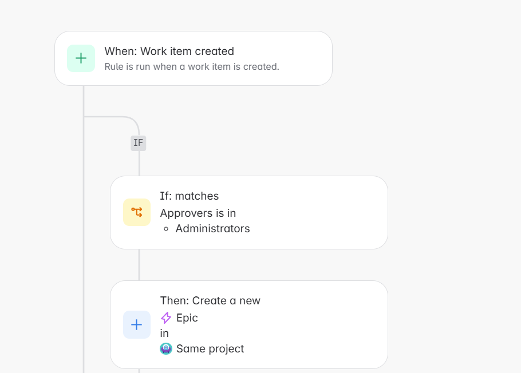Click 'When: Work item created' title
Viewport: 521px width, 373px height.
(169, 51)
